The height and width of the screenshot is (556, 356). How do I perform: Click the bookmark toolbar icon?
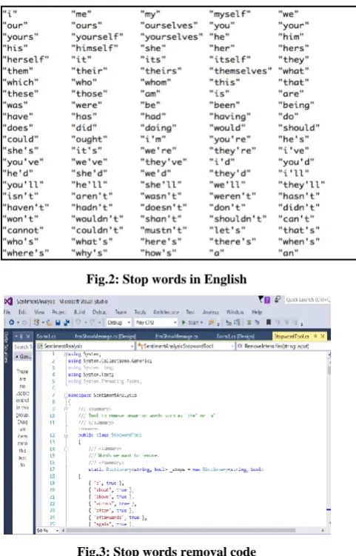pos(269,322)
